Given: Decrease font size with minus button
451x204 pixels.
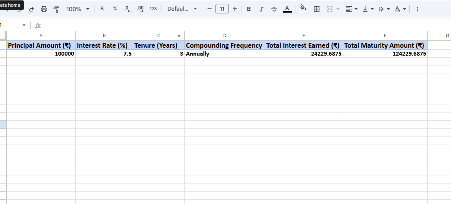Looking at the screenshot, I should coord(210,9).
